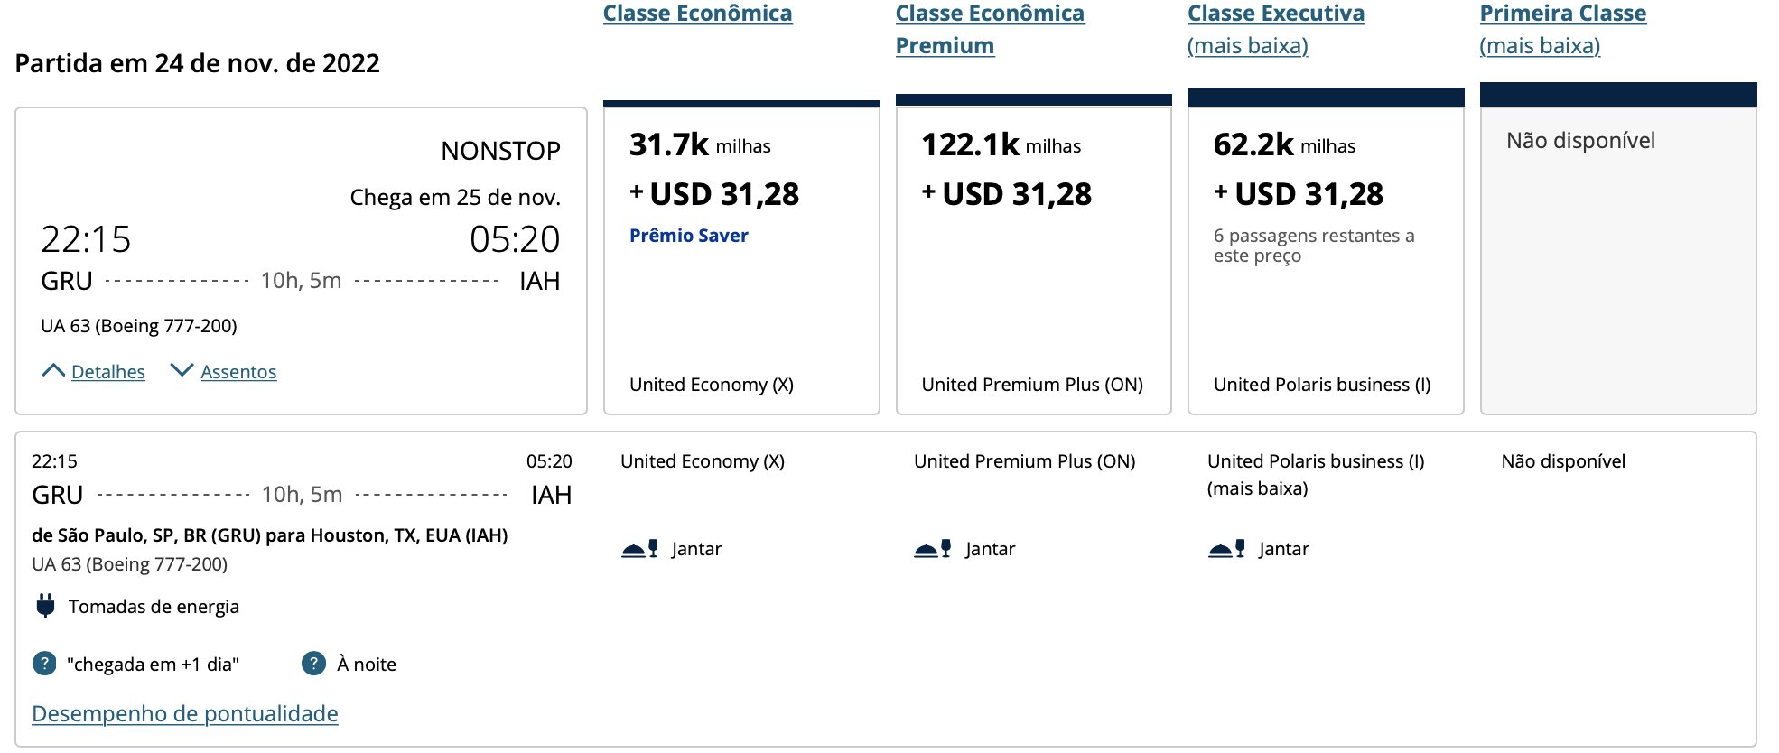This screenshot has height=753, width=1779.
Task: Click the power outlet icon next to Tomadas de energia
Action: pos(45,606)
